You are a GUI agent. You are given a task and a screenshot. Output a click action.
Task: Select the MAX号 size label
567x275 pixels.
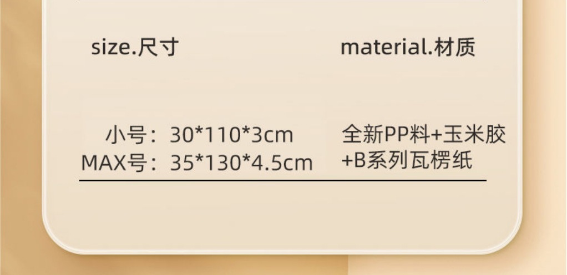pos(115,162)
